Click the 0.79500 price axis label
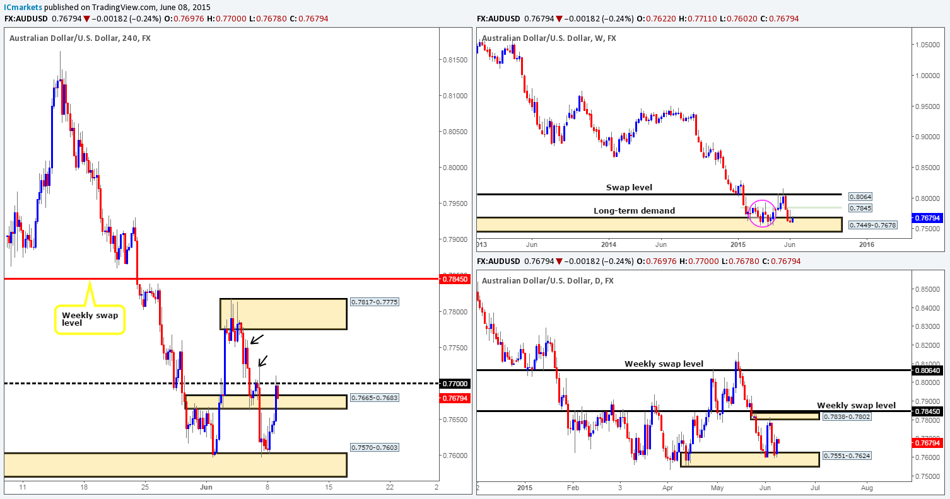950x499 pixels. pyautogui.click(x=454, y=204)
